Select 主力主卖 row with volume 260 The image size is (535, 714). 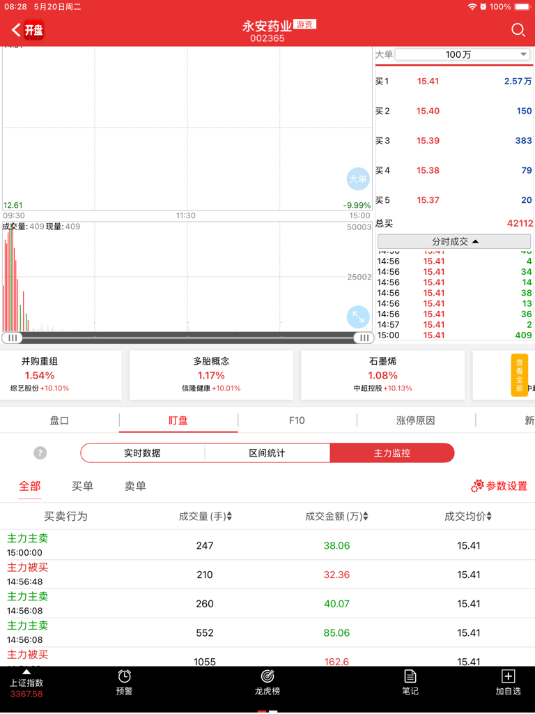coord(267,603)
